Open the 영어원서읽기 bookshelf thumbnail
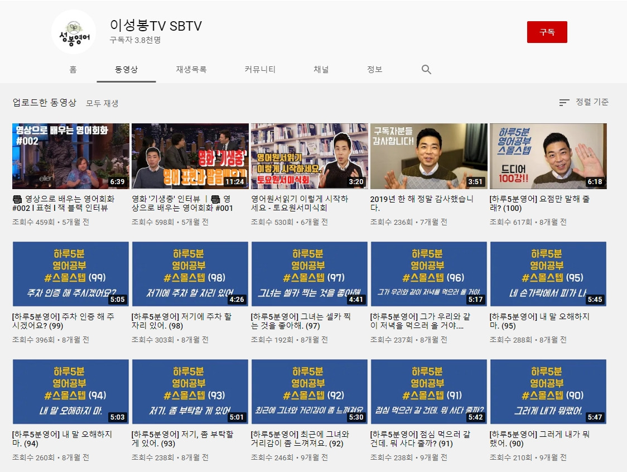 coord(310,156)
